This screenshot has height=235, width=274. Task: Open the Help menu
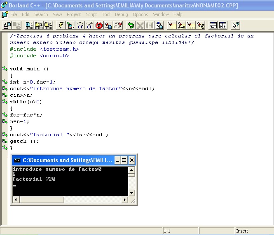click(x=178, y=14)
